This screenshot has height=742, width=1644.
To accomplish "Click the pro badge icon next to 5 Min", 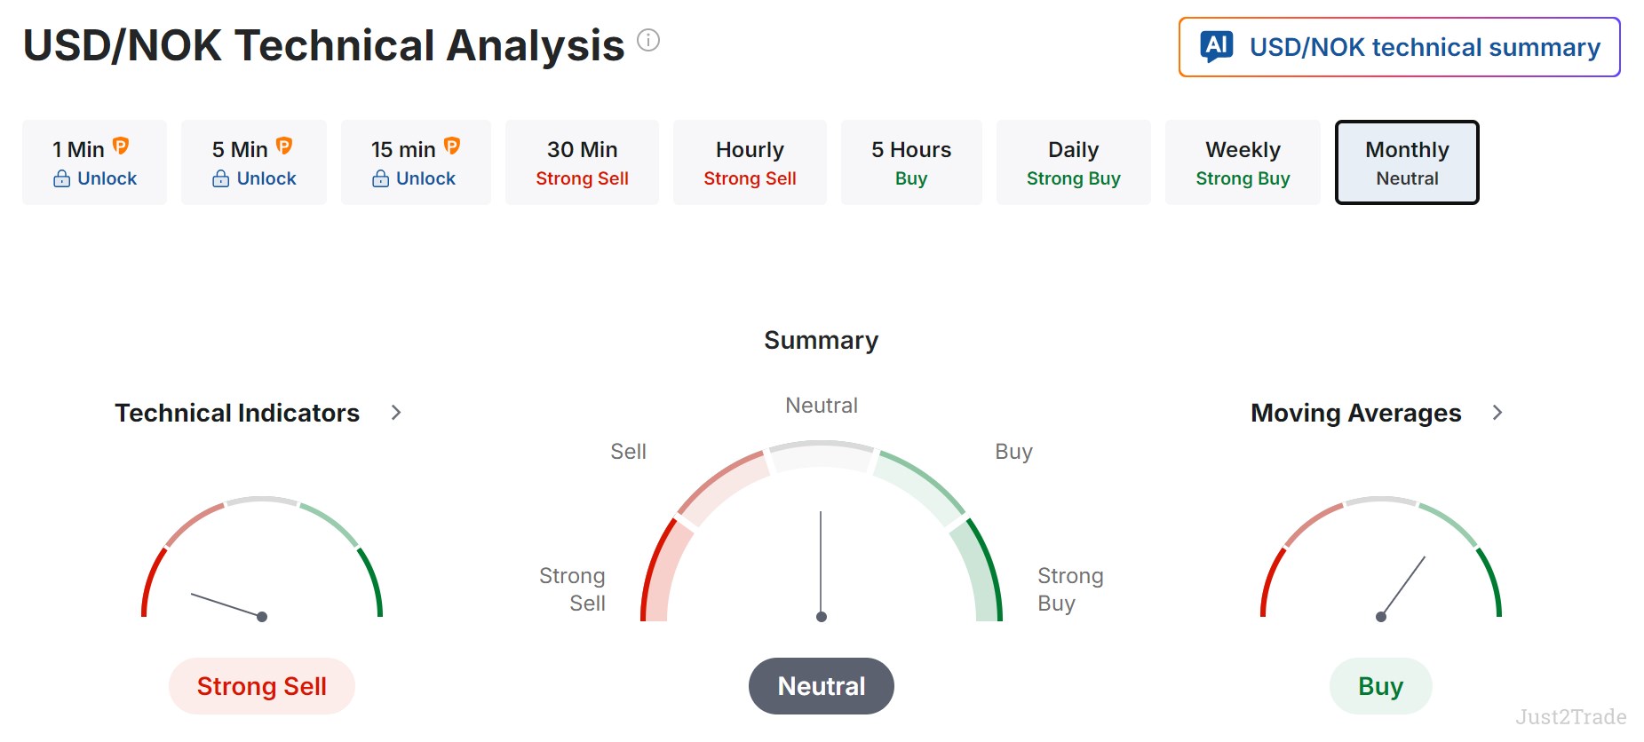I will [284, 146].
